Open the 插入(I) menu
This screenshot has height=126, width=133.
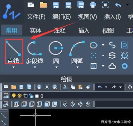[x=112, y=17]
